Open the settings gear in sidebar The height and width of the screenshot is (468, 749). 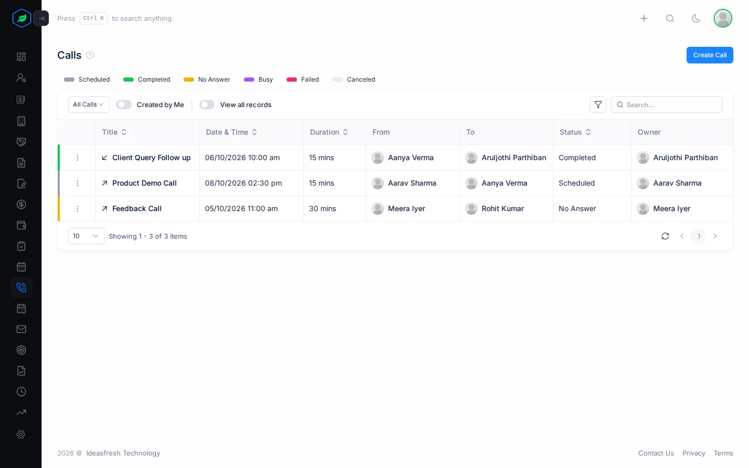(x=21, y=434)
